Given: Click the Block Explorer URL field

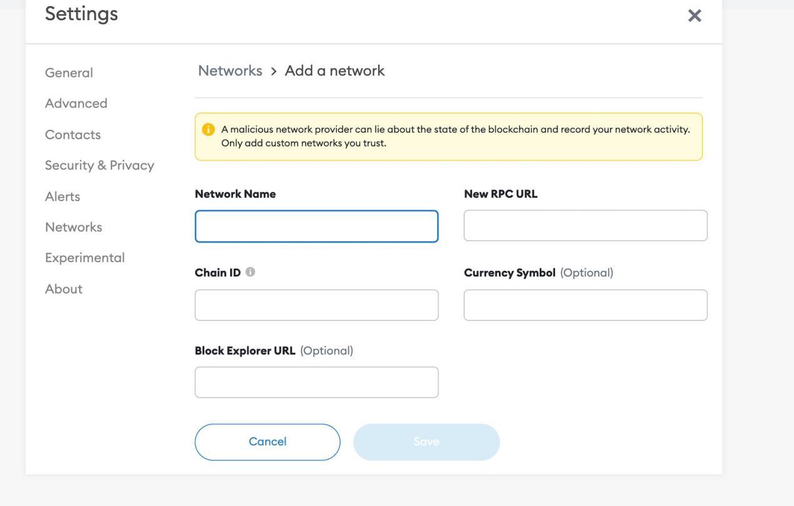Looking at the screenshot, I should click(317, 382).
